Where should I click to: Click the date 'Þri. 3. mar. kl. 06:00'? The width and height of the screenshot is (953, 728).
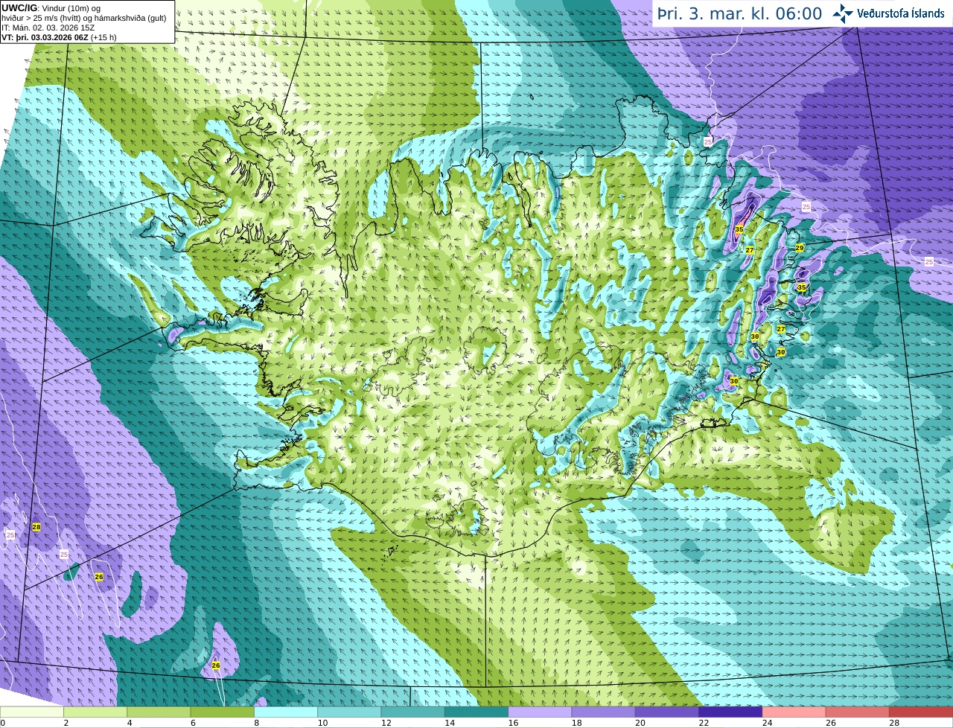[740, 13]
